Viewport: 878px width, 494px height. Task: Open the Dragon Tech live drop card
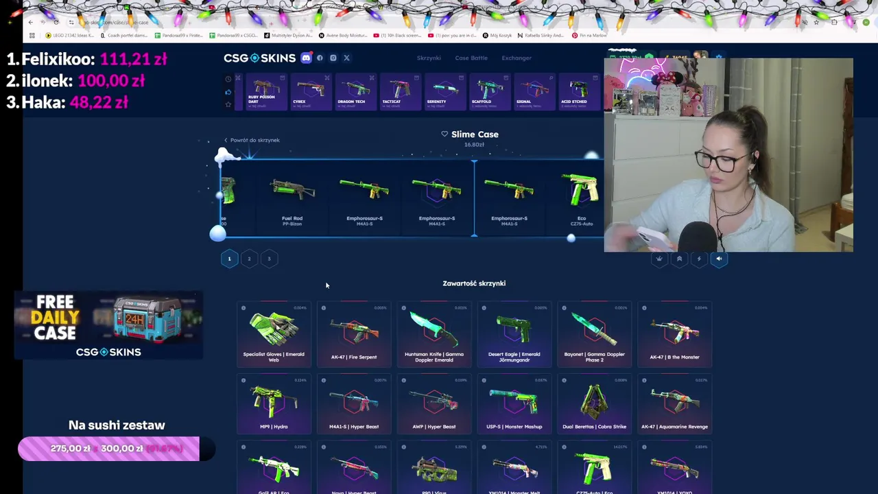(x=355, y=92)
